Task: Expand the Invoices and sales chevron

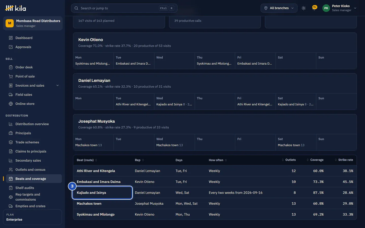Action: pyautogui.click(x=58, y=85)
